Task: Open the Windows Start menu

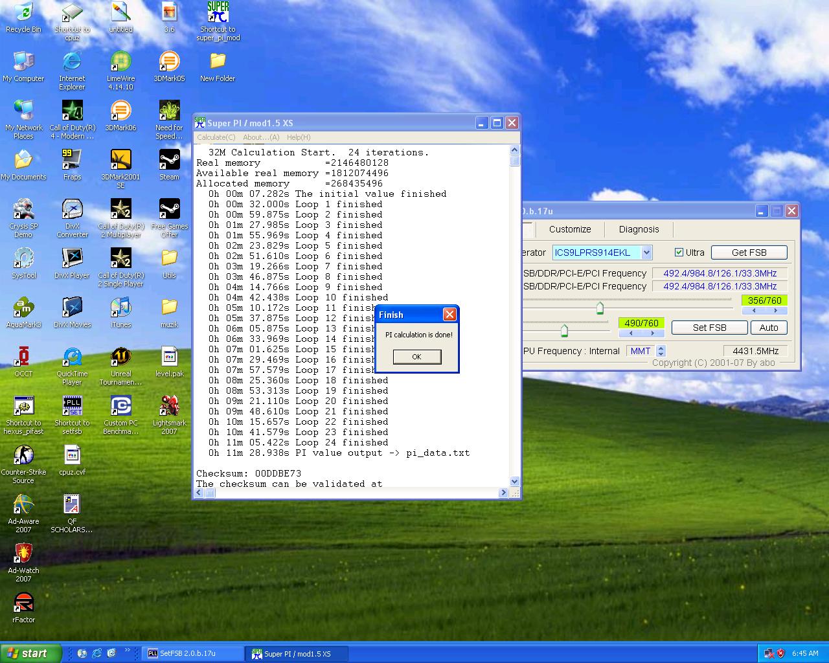Action: (x=30, y=653)
